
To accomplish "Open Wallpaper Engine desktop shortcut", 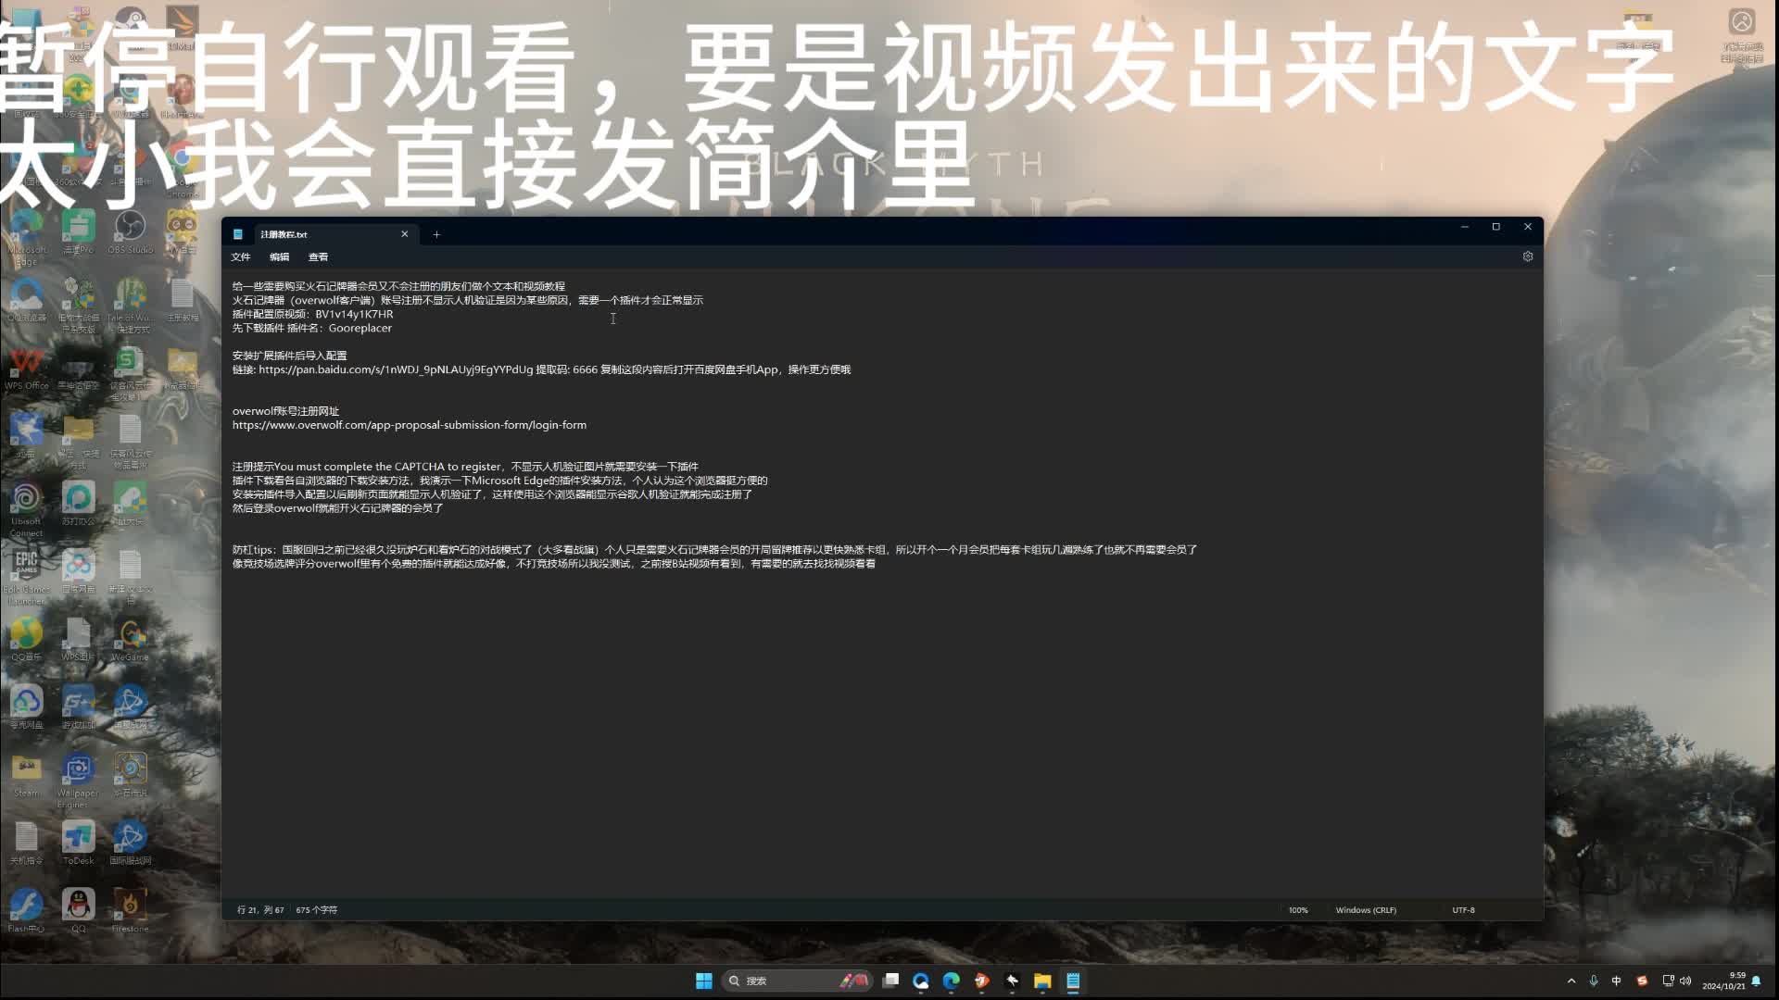I will click(79, 781).
